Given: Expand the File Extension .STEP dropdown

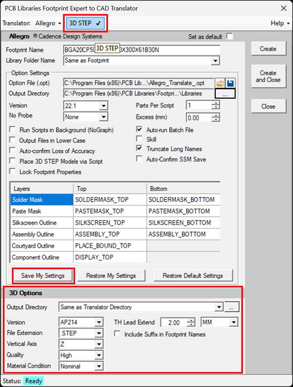Looking at the screenshot, I should [99, 334].
